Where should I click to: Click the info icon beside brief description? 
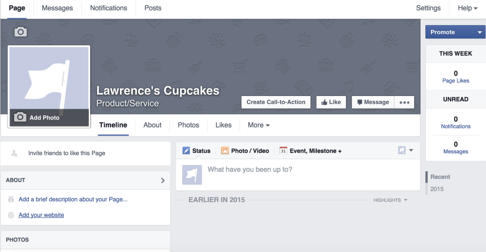pyautogui.click(x=11, y=199)
